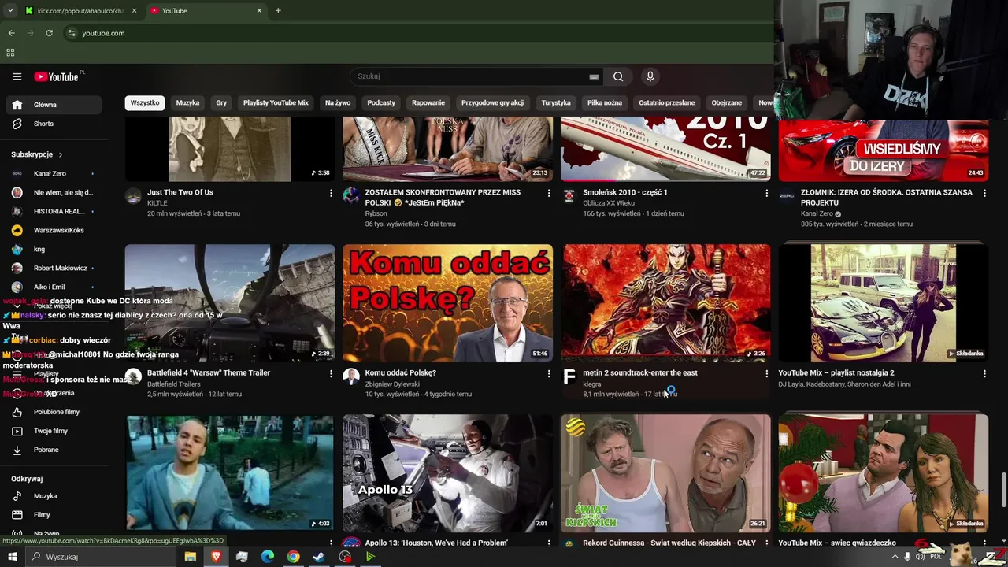This screenshot has height=567, width=1008.
Task: Open Muzyka under Odkrywaj
Action: click(x=54, y=496)
